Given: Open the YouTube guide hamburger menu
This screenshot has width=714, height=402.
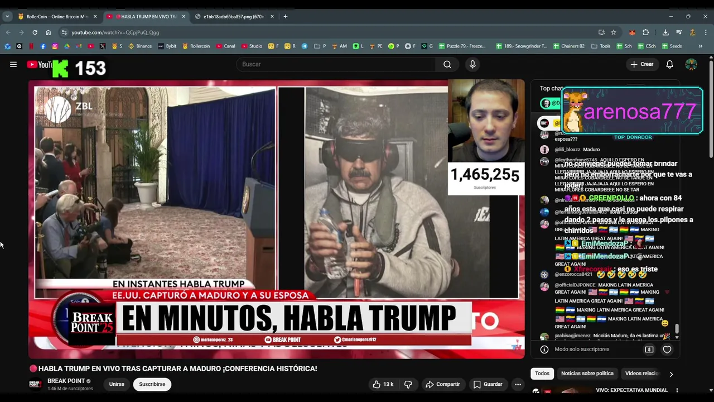Looking at the screenshot, I should click(x=13, y=65).
